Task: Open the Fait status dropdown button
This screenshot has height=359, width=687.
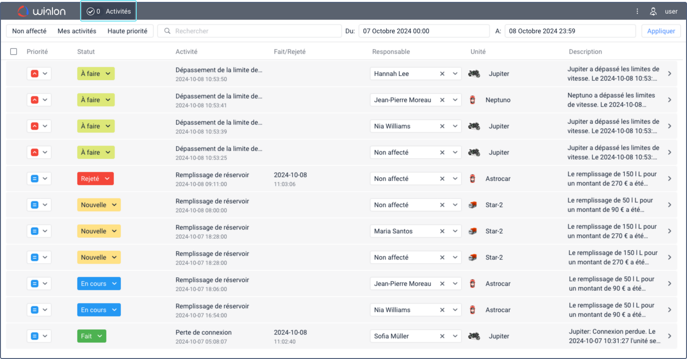Action: [92, 336]
